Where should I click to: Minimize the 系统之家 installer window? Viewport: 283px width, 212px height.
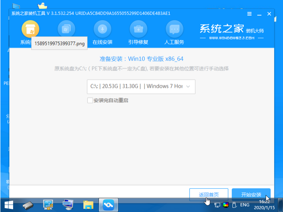[259, 13]
